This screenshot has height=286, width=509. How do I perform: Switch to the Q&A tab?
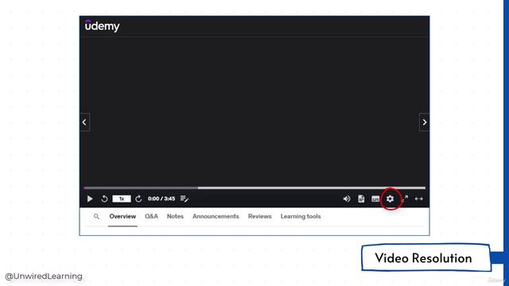pos(151,216)
